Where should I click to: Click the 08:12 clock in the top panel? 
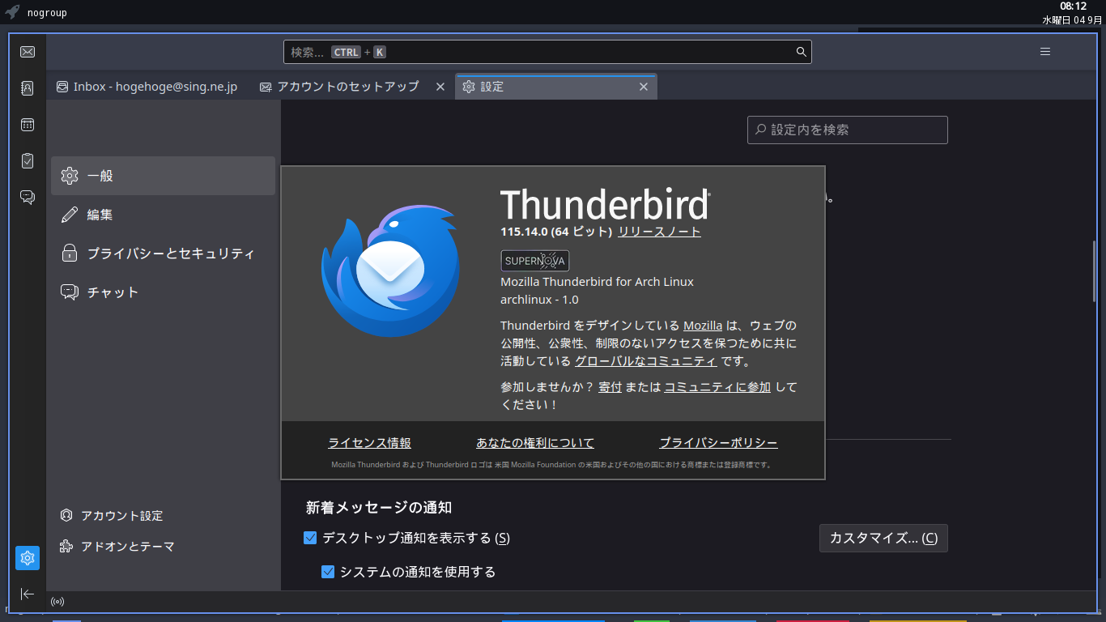click(x=1074, y=6)
